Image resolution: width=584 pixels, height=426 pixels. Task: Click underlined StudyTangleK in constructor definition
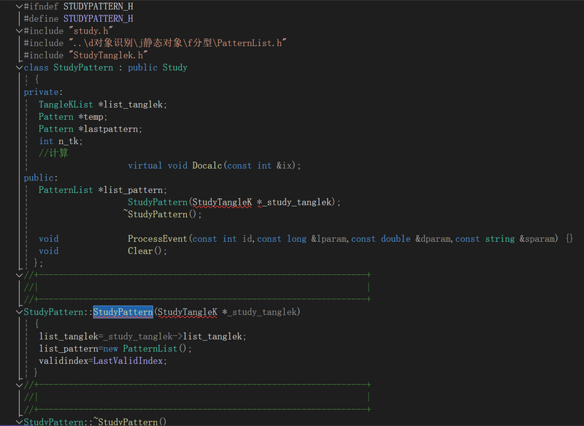pos(188,312)
